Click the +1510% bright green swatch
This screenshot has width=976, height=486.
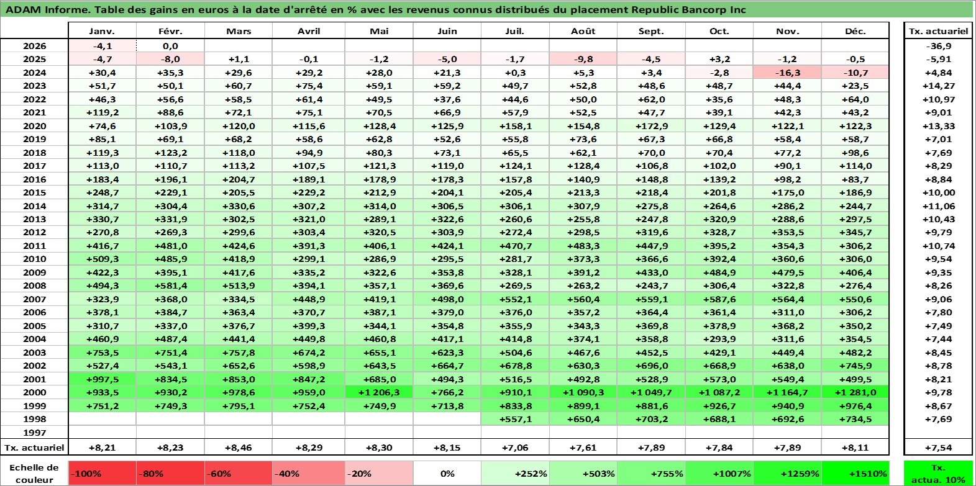pos(855,473)
